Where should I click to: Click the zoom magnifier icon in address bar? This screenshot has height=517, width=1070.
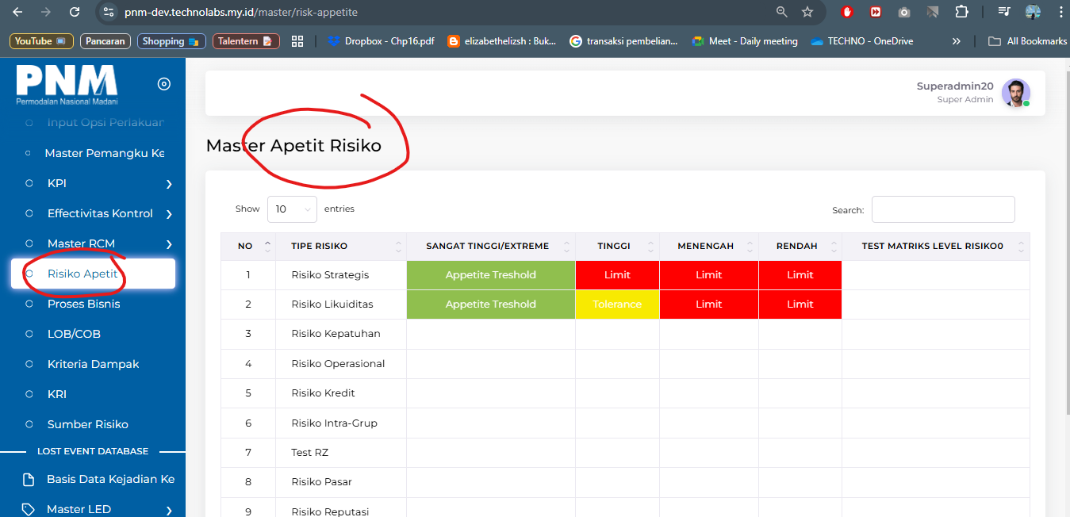pyautogui.click(x=782, y=12)
